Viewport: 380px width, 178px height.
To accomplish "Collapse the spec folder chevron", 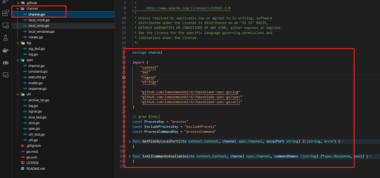I will 18,60.
